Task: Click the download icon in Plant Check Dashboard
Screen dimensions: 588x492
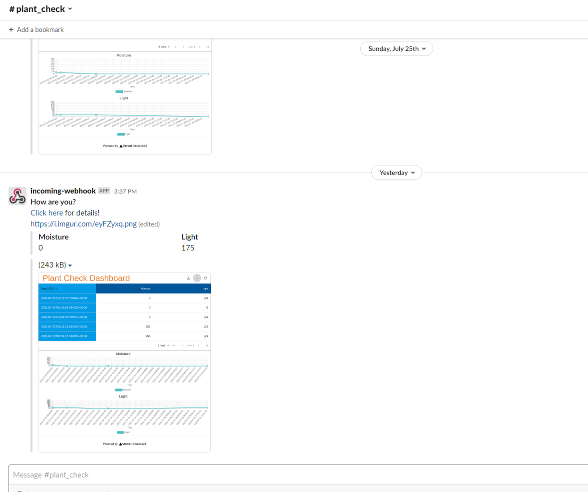Action: pyautogui.click(x=188, y=278)
